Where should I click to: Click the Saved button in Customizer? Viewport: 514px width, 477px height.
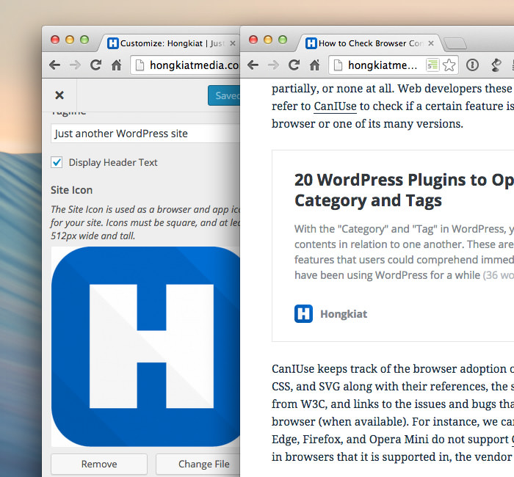click(224, 95)
